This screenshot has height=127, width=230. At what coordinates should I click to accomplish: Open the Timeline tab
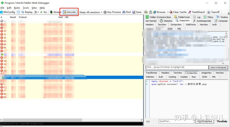coord(222,17)
